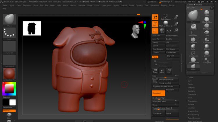Image resolution: width=218 pixels, height=122 pixels.
Task: Click the Line Fill PolyF icon
Action: point(155,81)
